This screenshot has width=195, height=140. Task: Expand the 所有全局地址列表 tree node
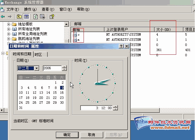(9, 34)
